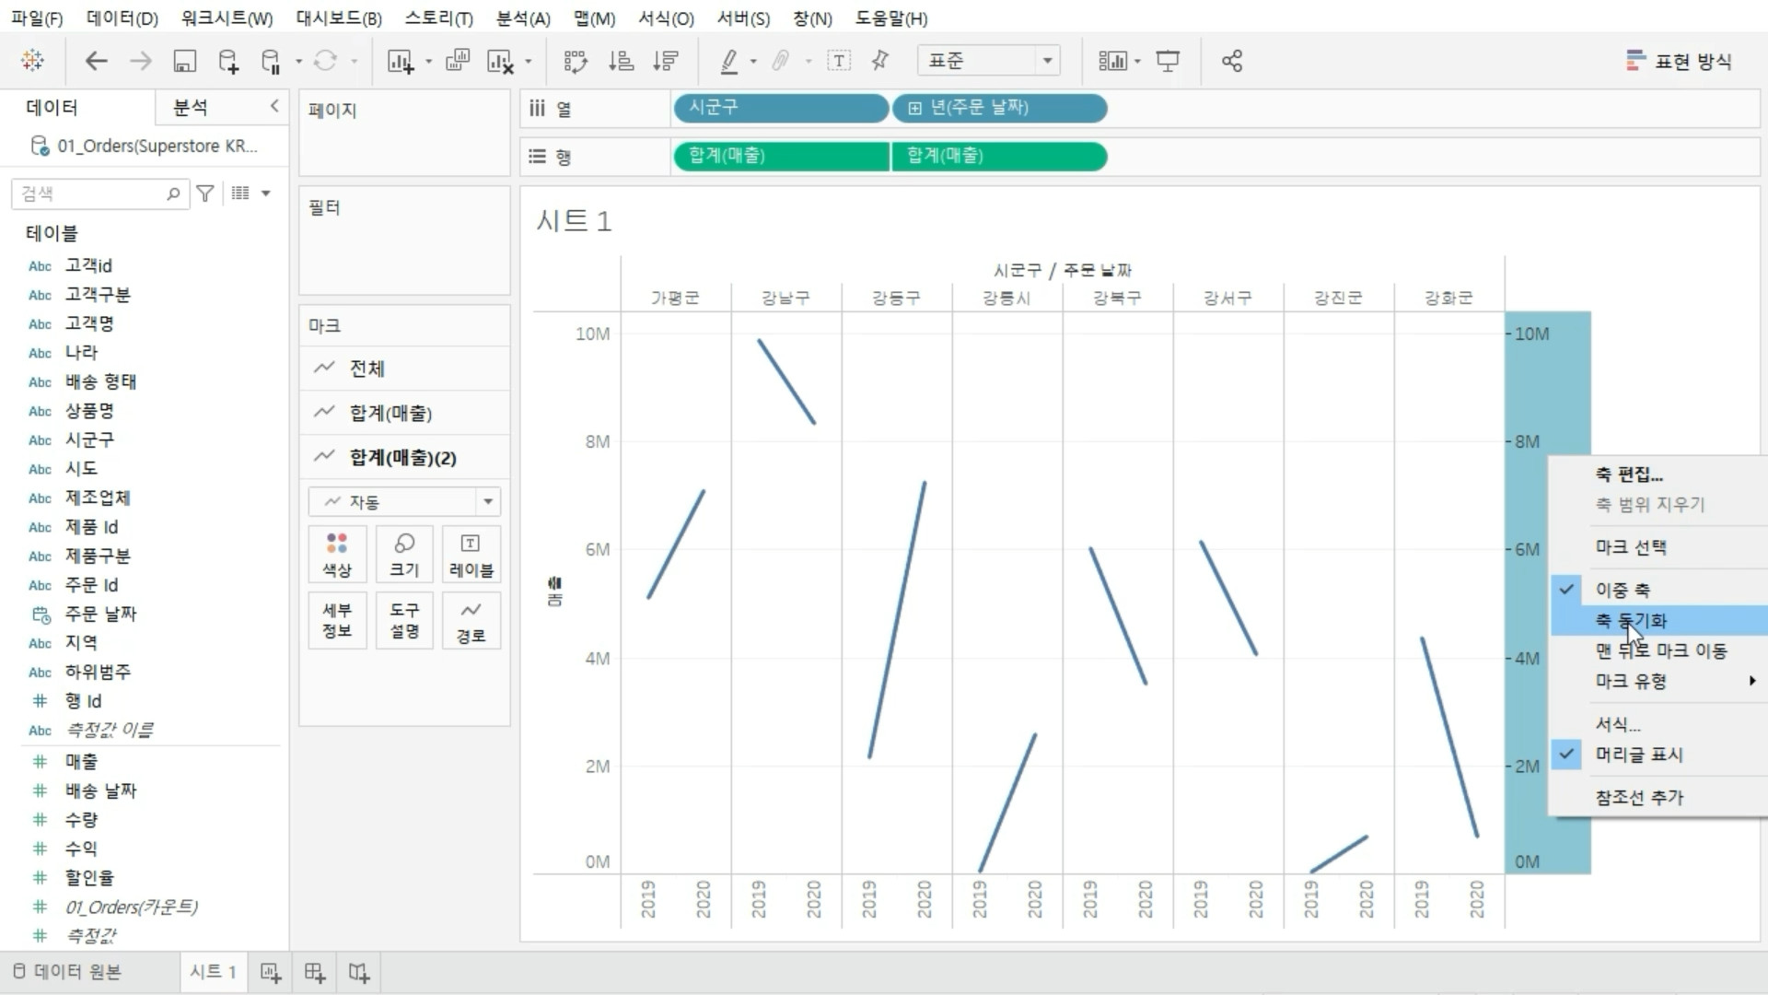Screen dimensions: 1768x995
Task: Click the undo back arrow icon
Action: point(96,61)
